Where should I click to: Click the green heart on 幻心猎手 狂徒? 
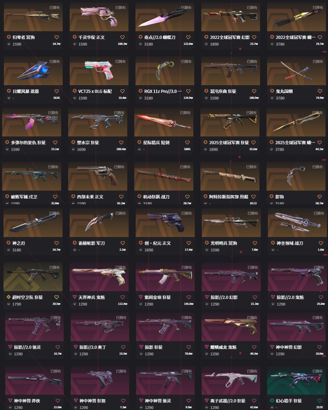point(320,401)
